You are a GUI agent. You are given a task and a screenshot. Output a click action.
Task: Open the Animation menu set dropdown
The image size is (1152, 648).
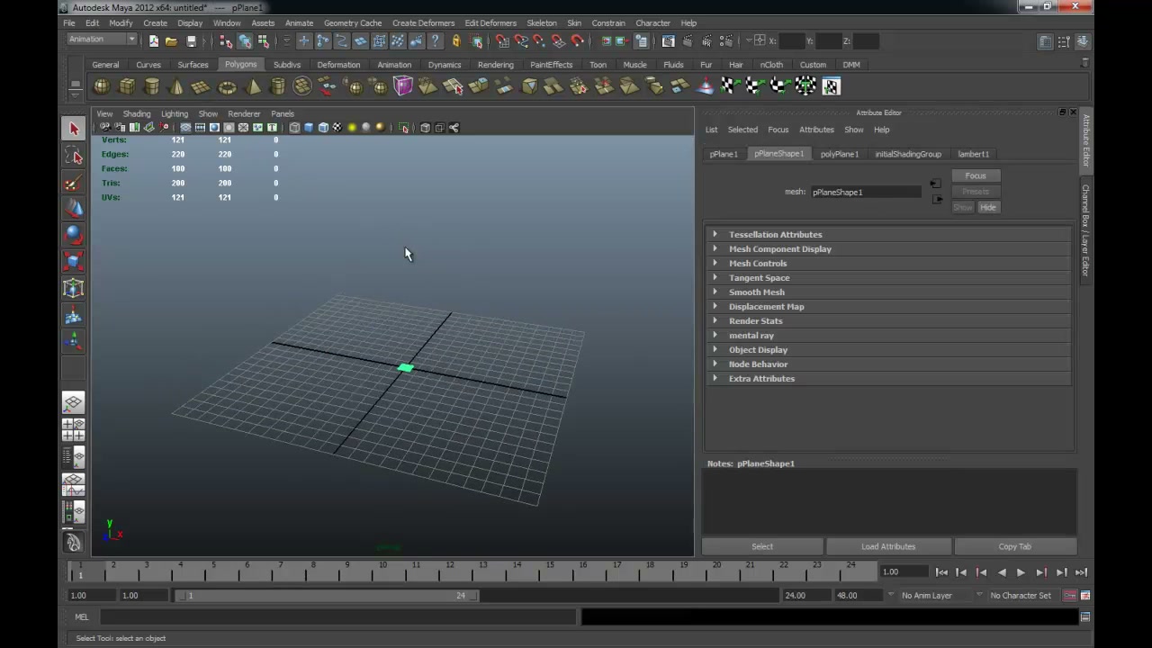102,40
